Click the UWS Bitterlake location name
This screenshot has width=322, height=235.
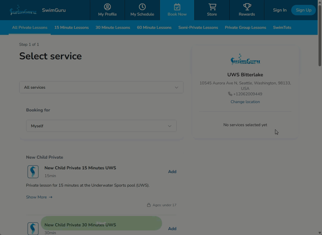click(245, 75)
